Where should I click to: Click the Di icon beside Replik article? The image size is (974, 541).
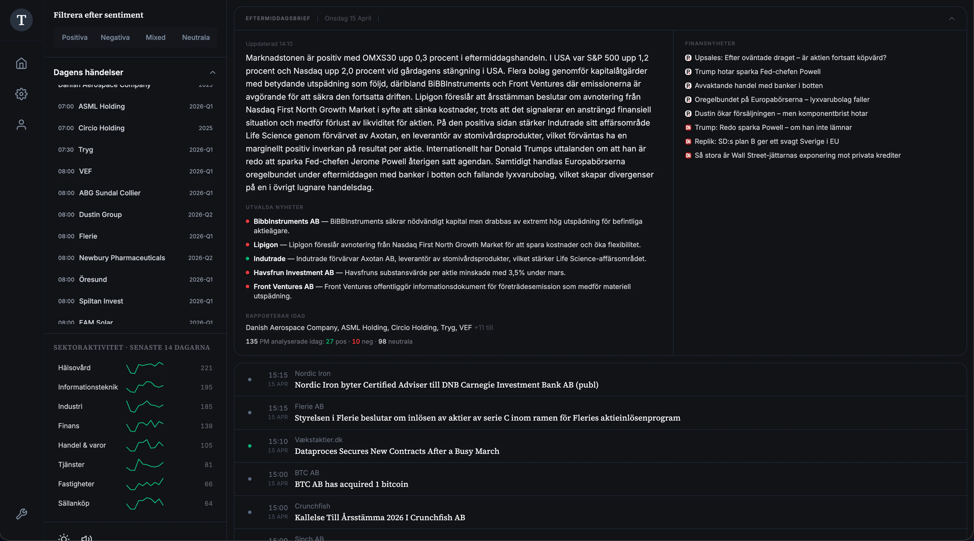(688, 142)
